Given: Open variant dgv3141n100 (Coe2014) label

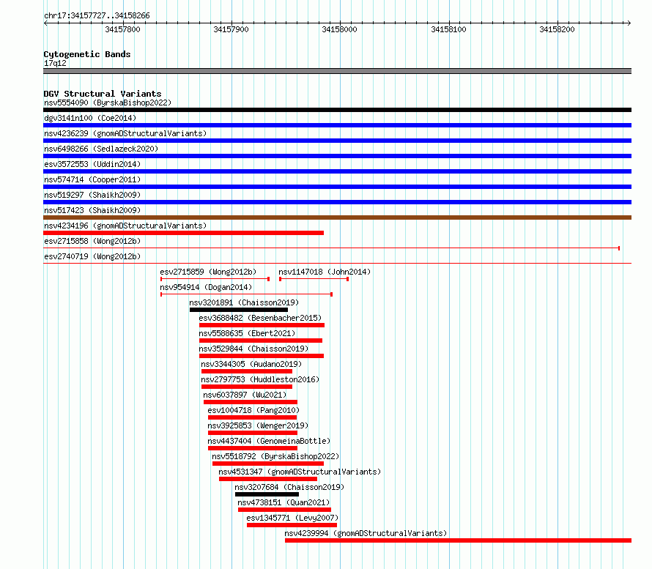Looking at the screenshot, I should pyautogui.click(x=90, y=118).
